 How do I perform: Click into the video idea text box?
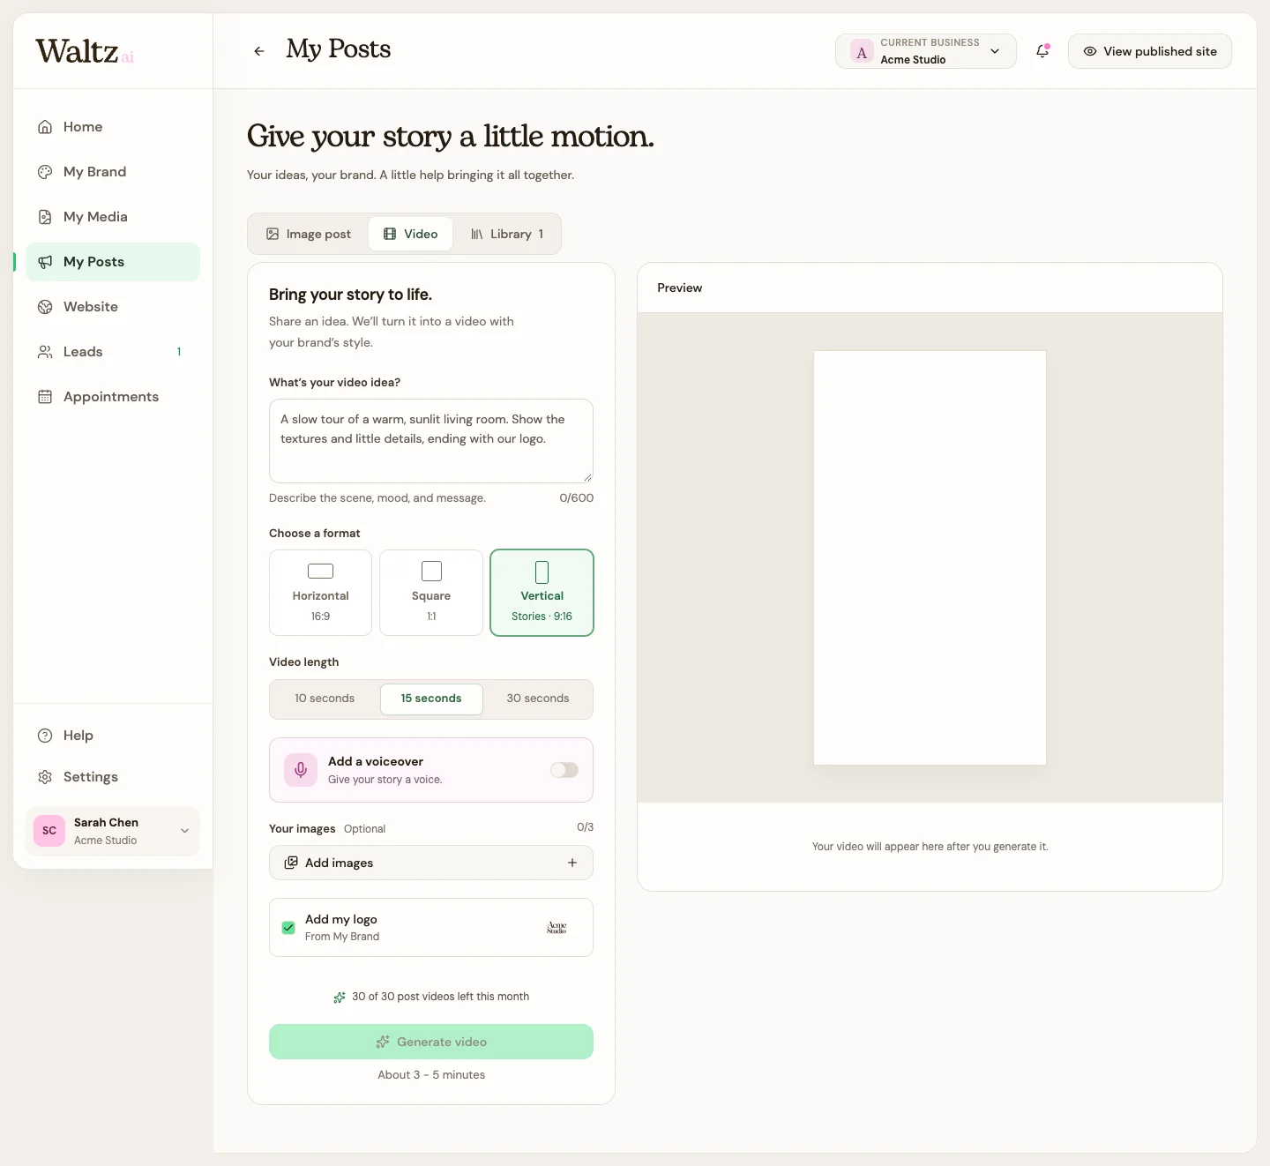click(x=431, y=441)
